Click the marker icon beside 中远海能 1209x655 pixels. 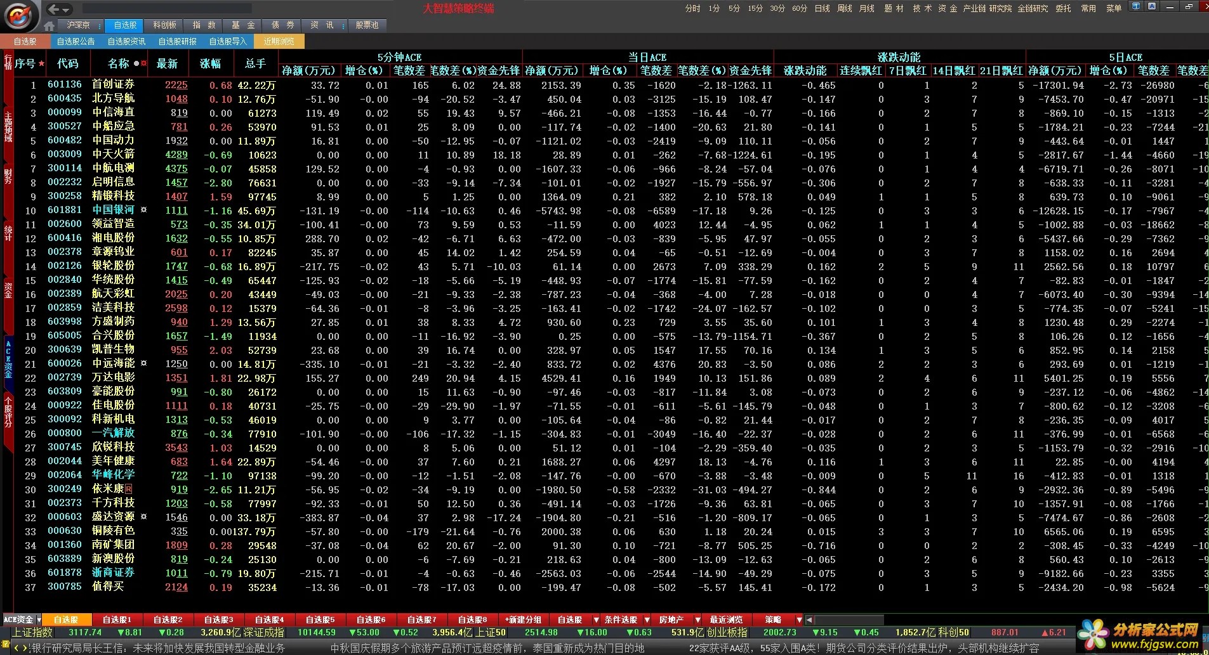[x=144, y=363]
